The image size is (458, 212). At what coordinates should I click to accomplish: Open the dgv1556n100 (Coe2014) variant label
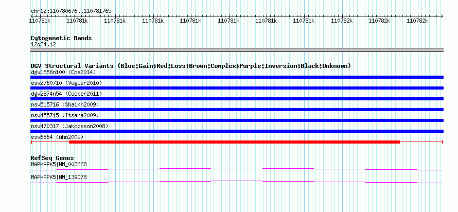[63, 72]
